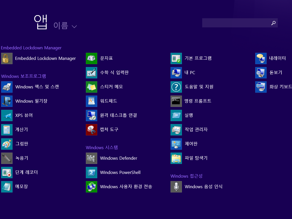Click the 이름 sort label
The width and height of the screenshot is (292, 219).
61,25
